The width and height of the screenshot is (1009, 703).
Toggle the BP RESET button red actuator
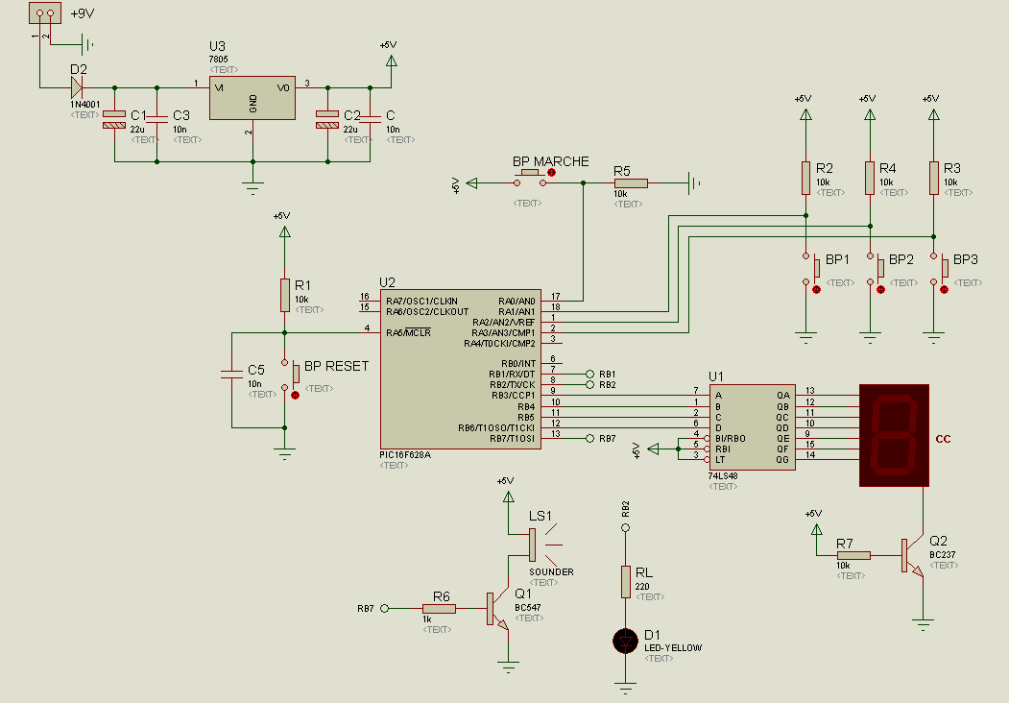(x=296, y=396)
